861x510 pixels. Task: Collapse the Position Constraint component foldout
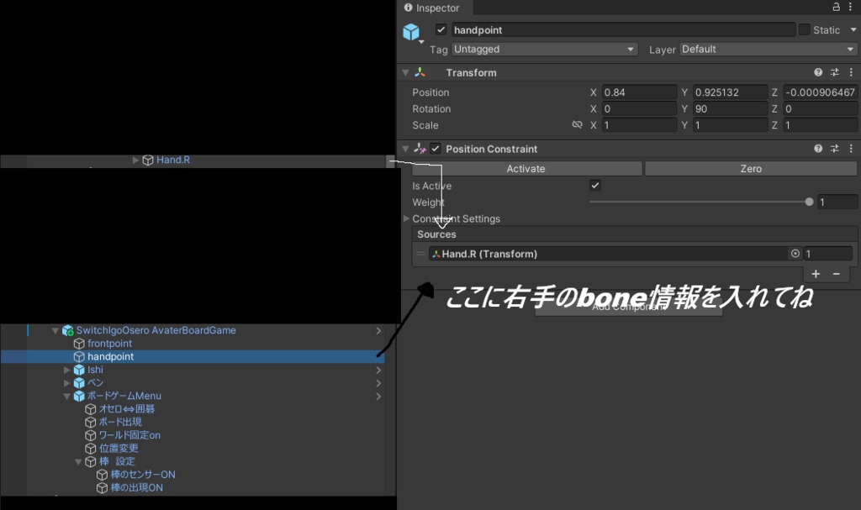tap(406, 149)
